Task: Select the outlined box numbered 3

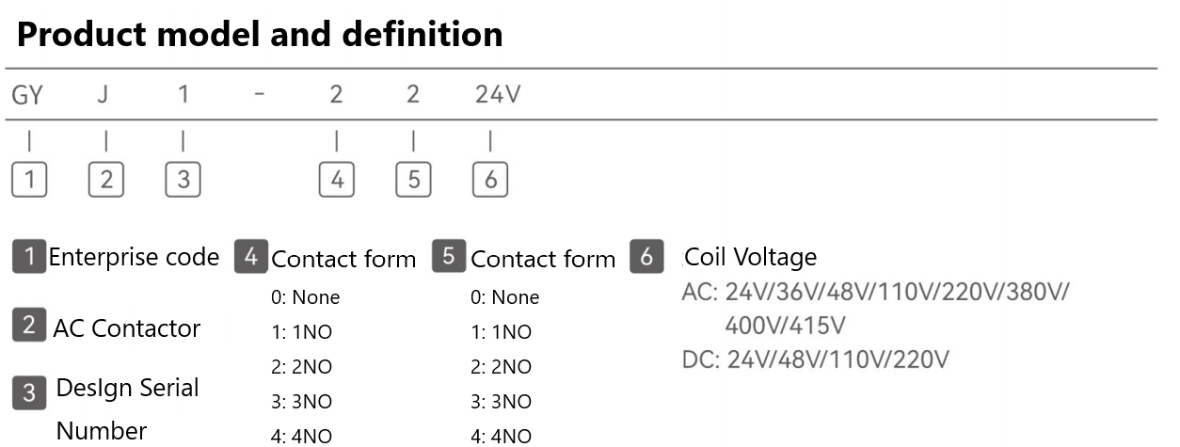Action: coord(183,180)
